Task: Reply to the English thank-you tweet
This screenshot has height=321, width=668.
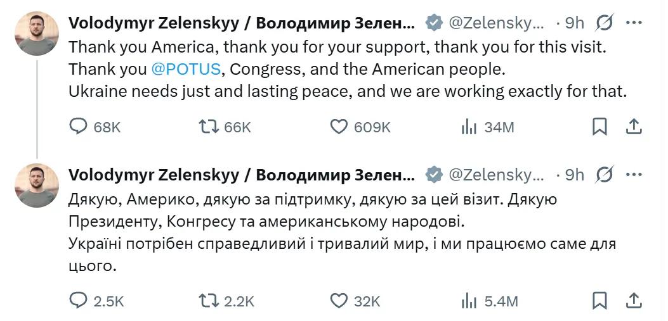Action: 78,127
